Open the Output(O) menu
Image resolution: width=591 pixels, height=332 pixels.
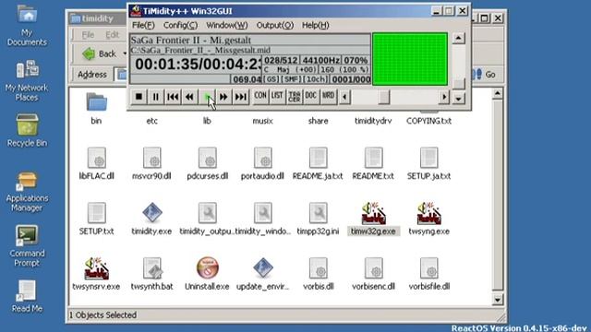pos(275,25)
